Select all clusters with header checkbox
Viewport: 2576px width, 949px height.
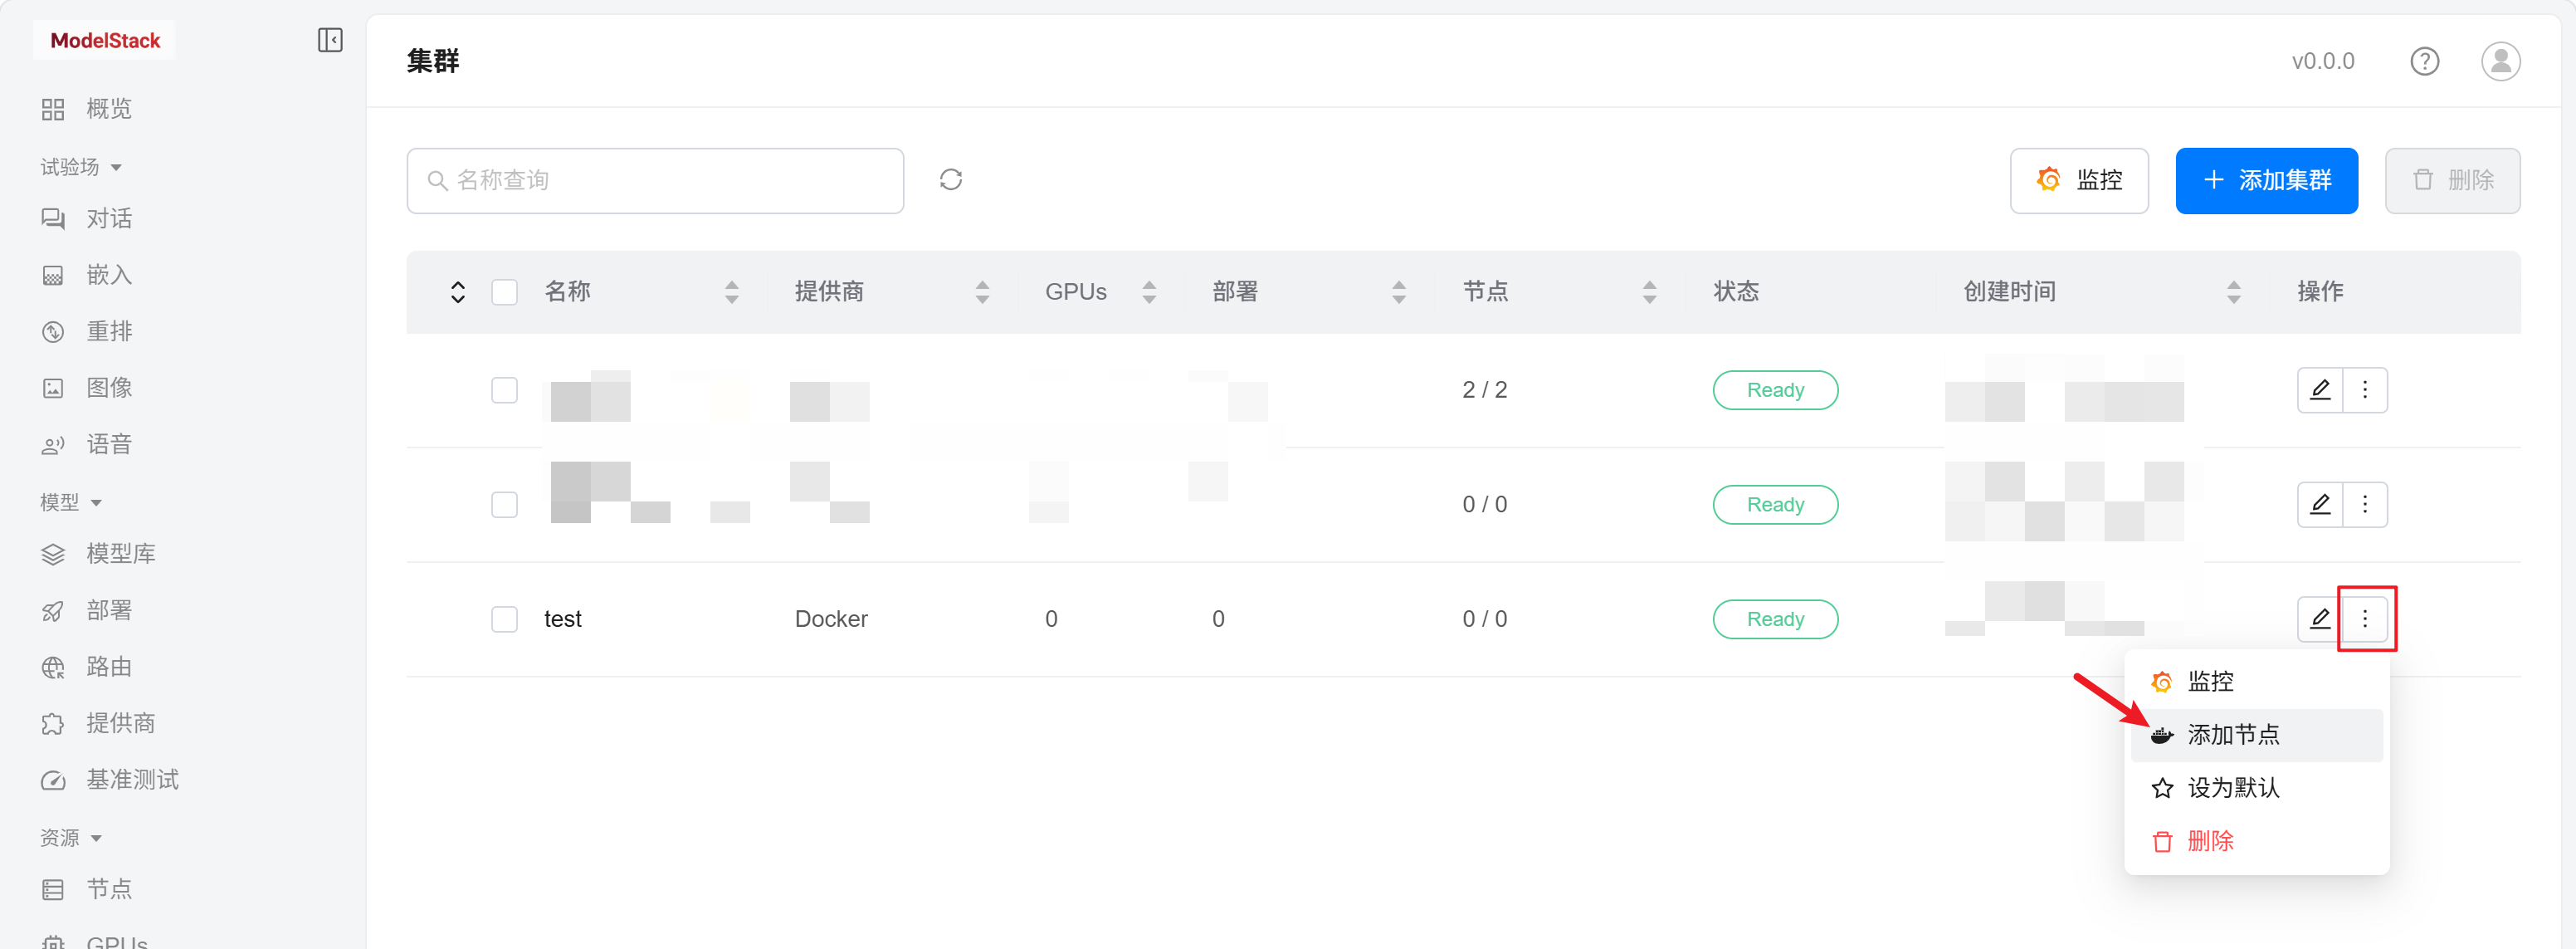tap(505, 292)
